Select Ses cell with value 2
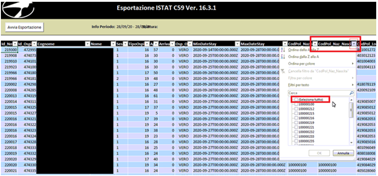The height and width of the screenshot is (176, 378). coord(122,78)
